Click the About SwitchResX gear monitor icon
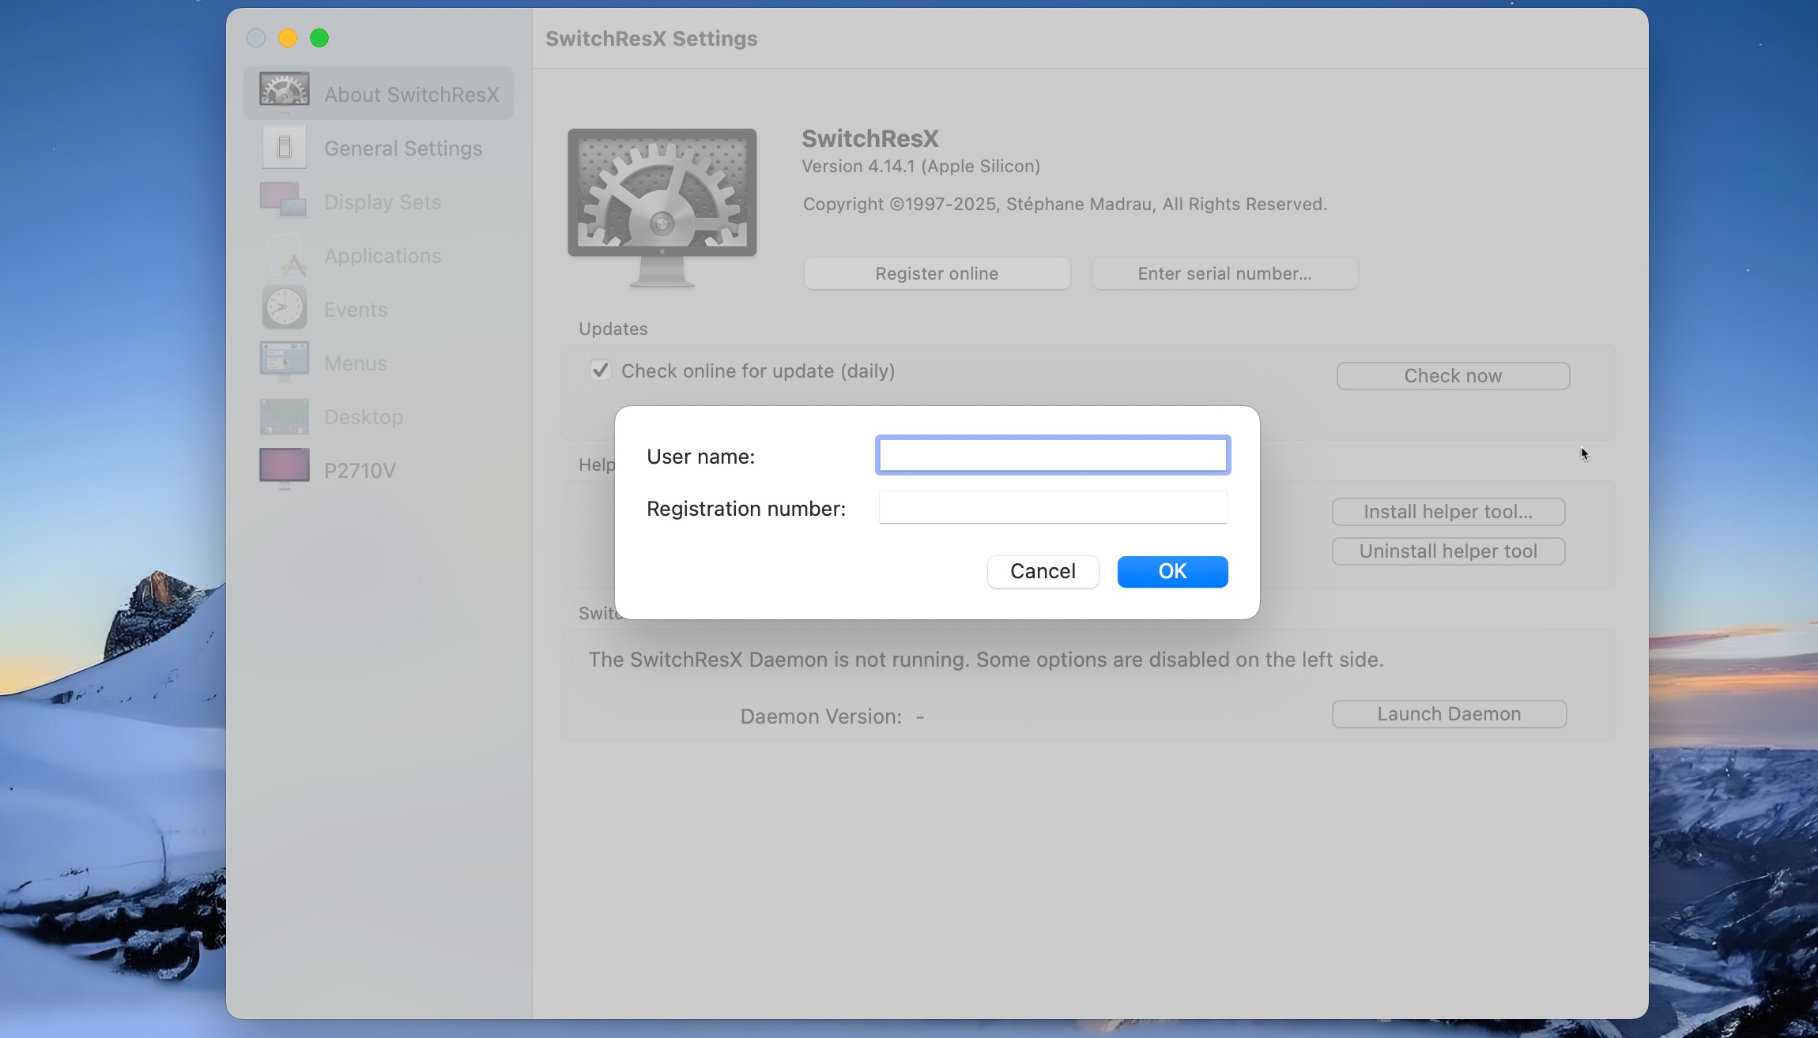1818x1038 pixels. (x=285, y=92)
